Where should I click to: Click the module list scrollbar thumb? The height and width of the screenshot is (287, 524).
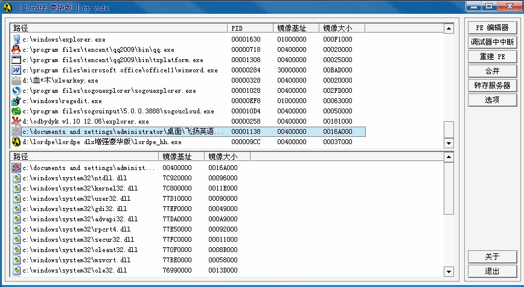[449, 189]
